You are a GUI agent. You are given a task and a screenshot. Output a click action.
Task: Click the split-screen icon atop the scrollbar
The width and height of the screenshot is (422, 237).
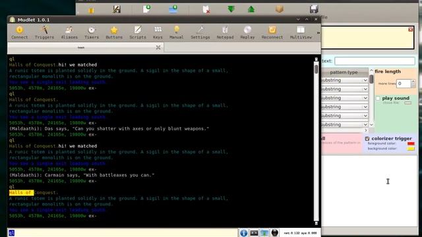tap(316, 59)
